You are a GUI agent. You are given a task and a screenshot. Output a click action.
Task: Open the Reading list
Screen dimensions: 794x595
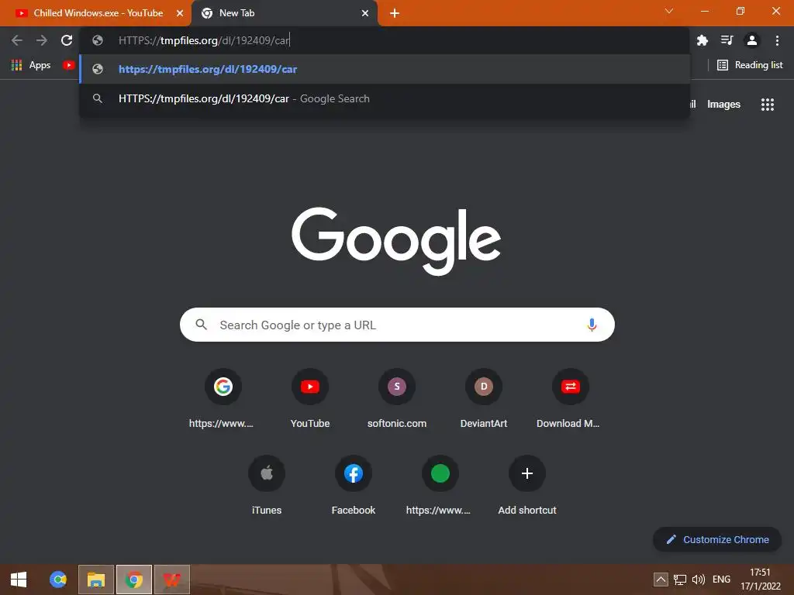coord(750,65)
